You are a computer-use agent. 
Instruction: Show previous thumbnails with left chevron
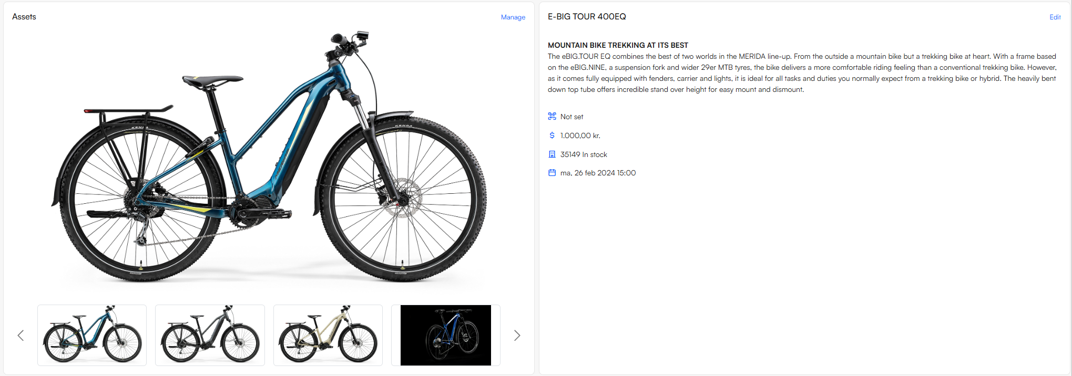pyautogui.click(x=21, y=335)
